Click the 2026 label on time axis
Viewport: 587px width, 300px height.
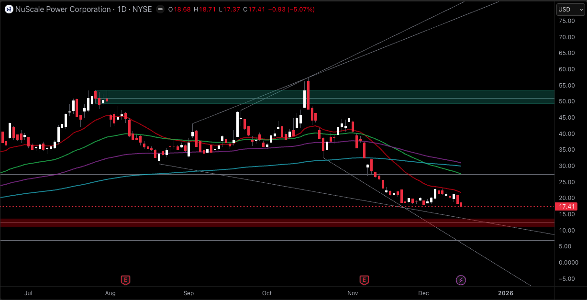pos(505,293)
